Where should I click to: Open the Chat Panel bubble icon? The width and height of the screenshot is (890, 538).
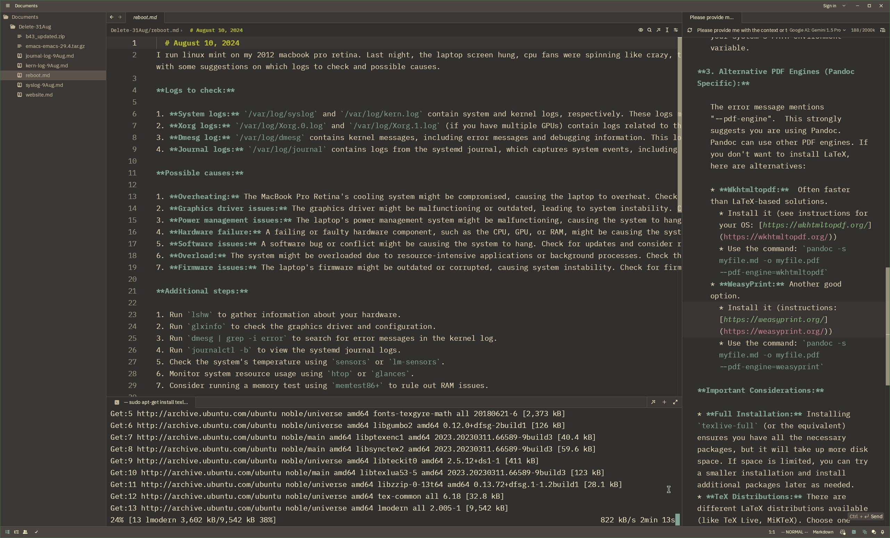874,532
